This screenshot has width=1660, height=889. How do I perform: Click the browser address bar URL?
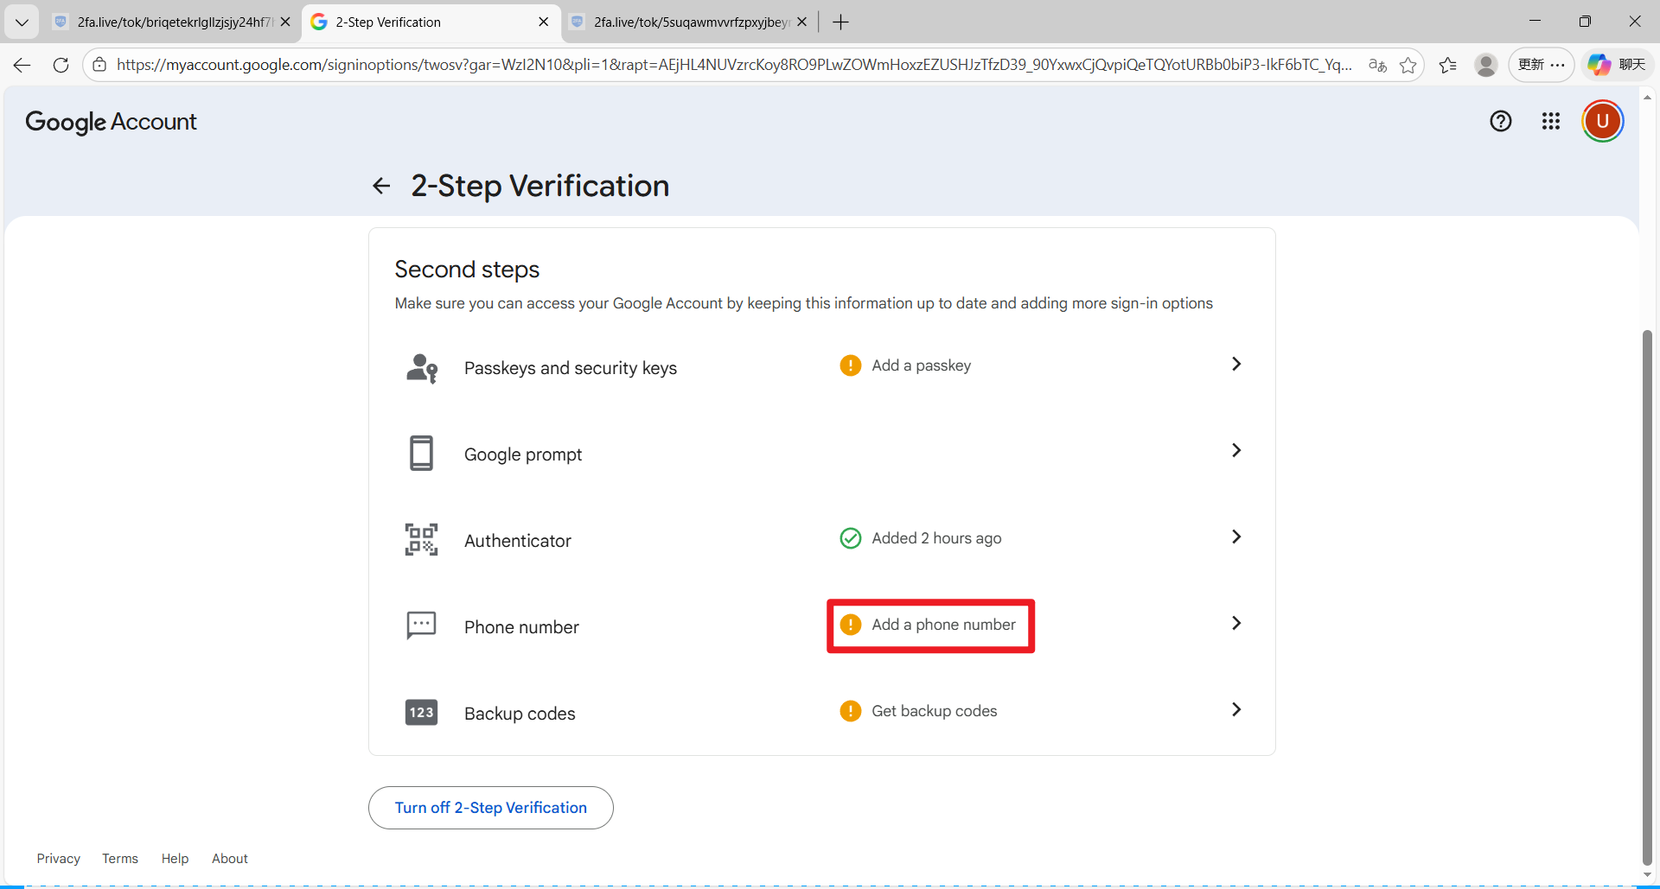tap(733, 65)
